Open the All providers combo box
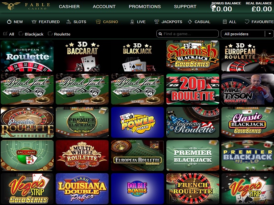 (x=247, y=34)
